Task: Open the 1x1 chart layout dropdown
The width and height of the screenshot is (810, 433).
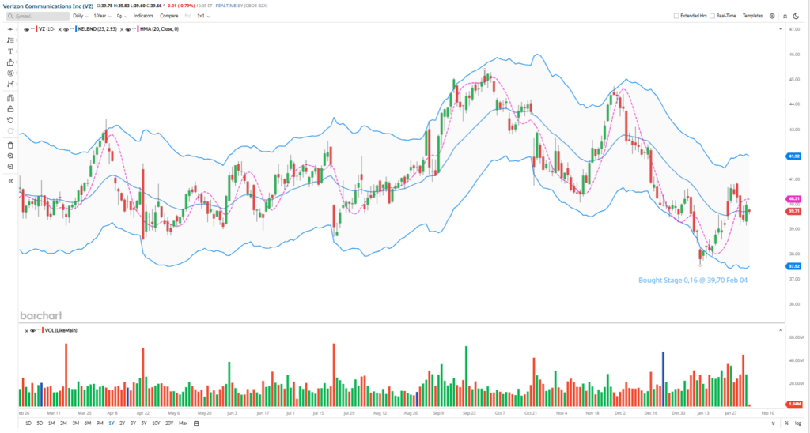Action: click(203, 15)
